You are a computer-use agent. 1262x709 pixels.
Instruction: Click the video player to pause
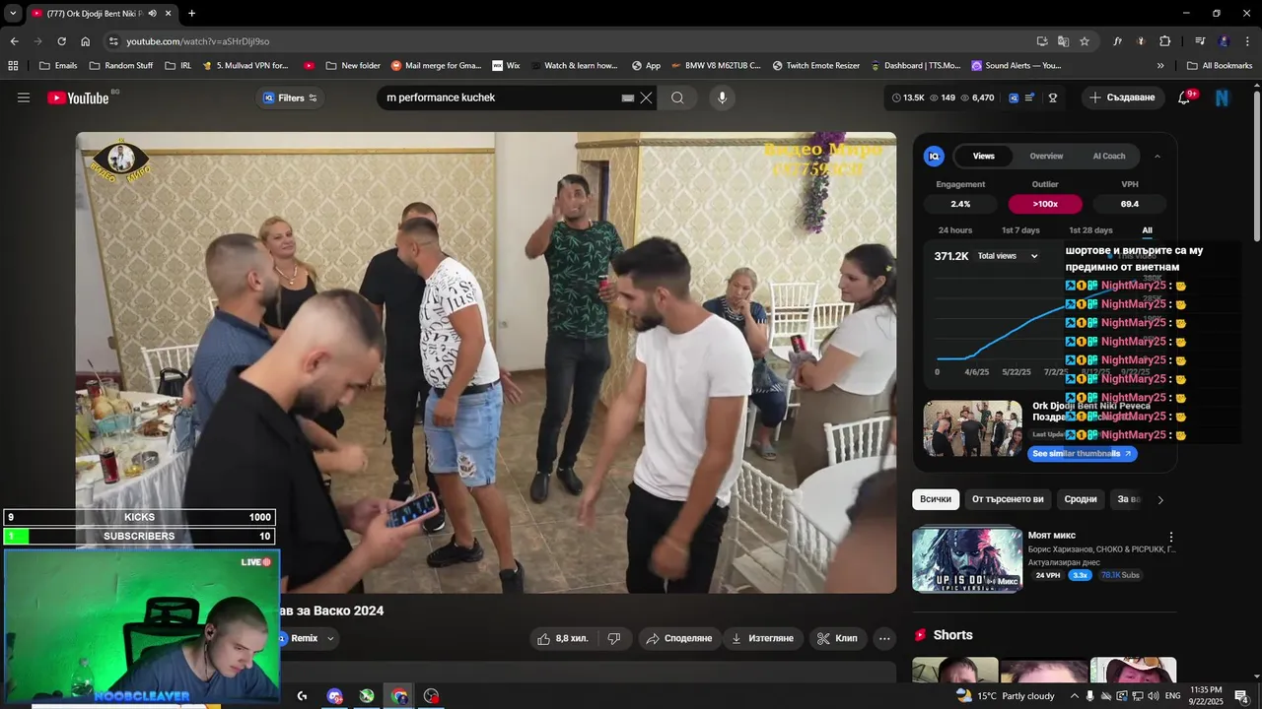[x=486, y=362]
